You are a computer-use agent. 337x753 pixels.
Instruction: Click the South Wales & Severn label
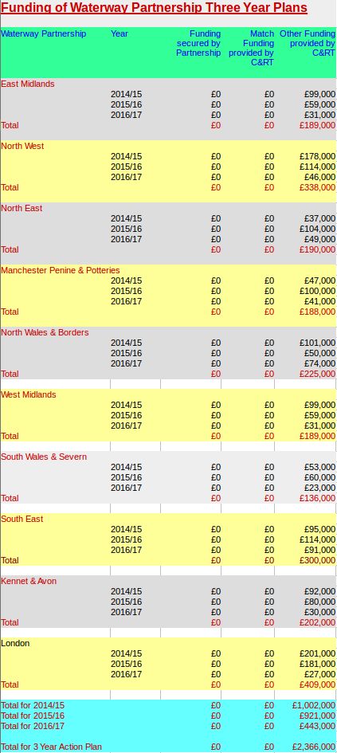tap(44, 457)
